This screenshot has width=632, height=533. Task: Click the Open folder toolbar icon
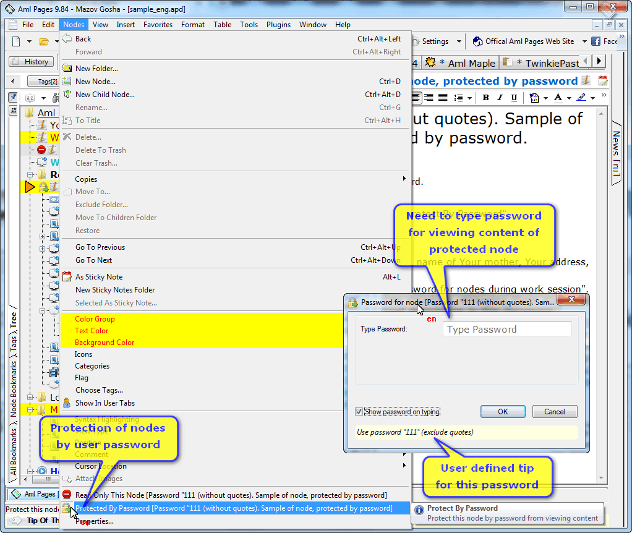click(x=44, y=41)
